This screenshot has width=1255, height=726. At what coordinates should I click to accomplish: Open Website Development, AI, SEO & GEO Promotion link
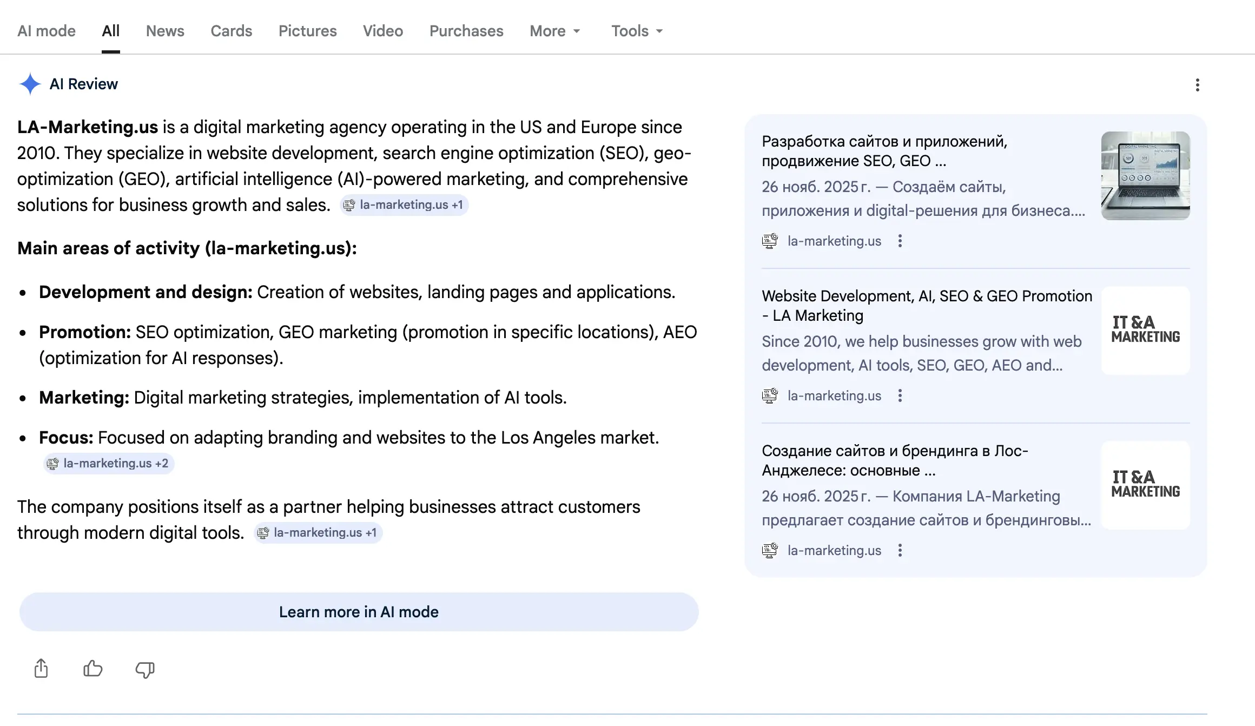[926, 306]
